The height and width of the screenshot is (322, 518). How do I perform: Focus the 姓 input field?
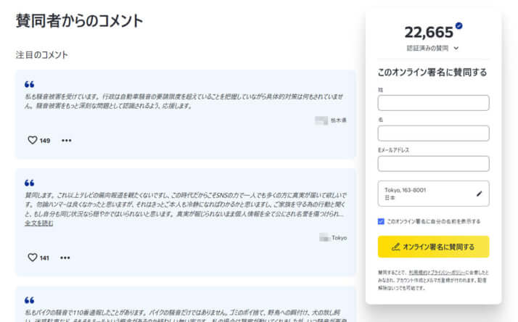pyautogui.click(x=433, y=103)
